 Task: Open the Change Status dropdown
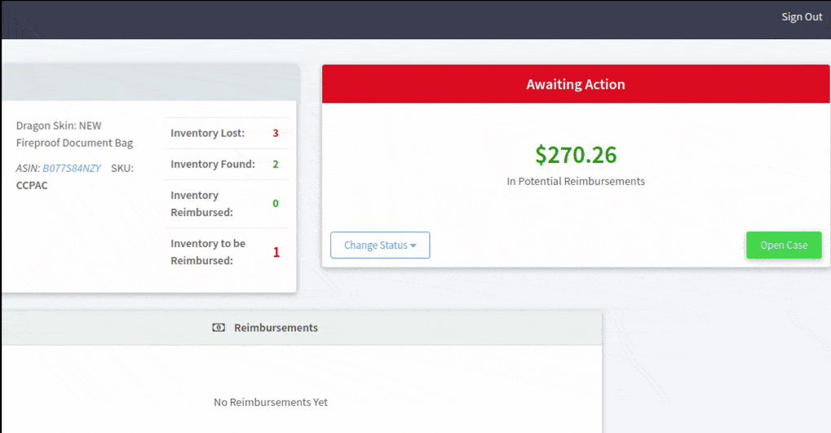click(x=380, y=245)
